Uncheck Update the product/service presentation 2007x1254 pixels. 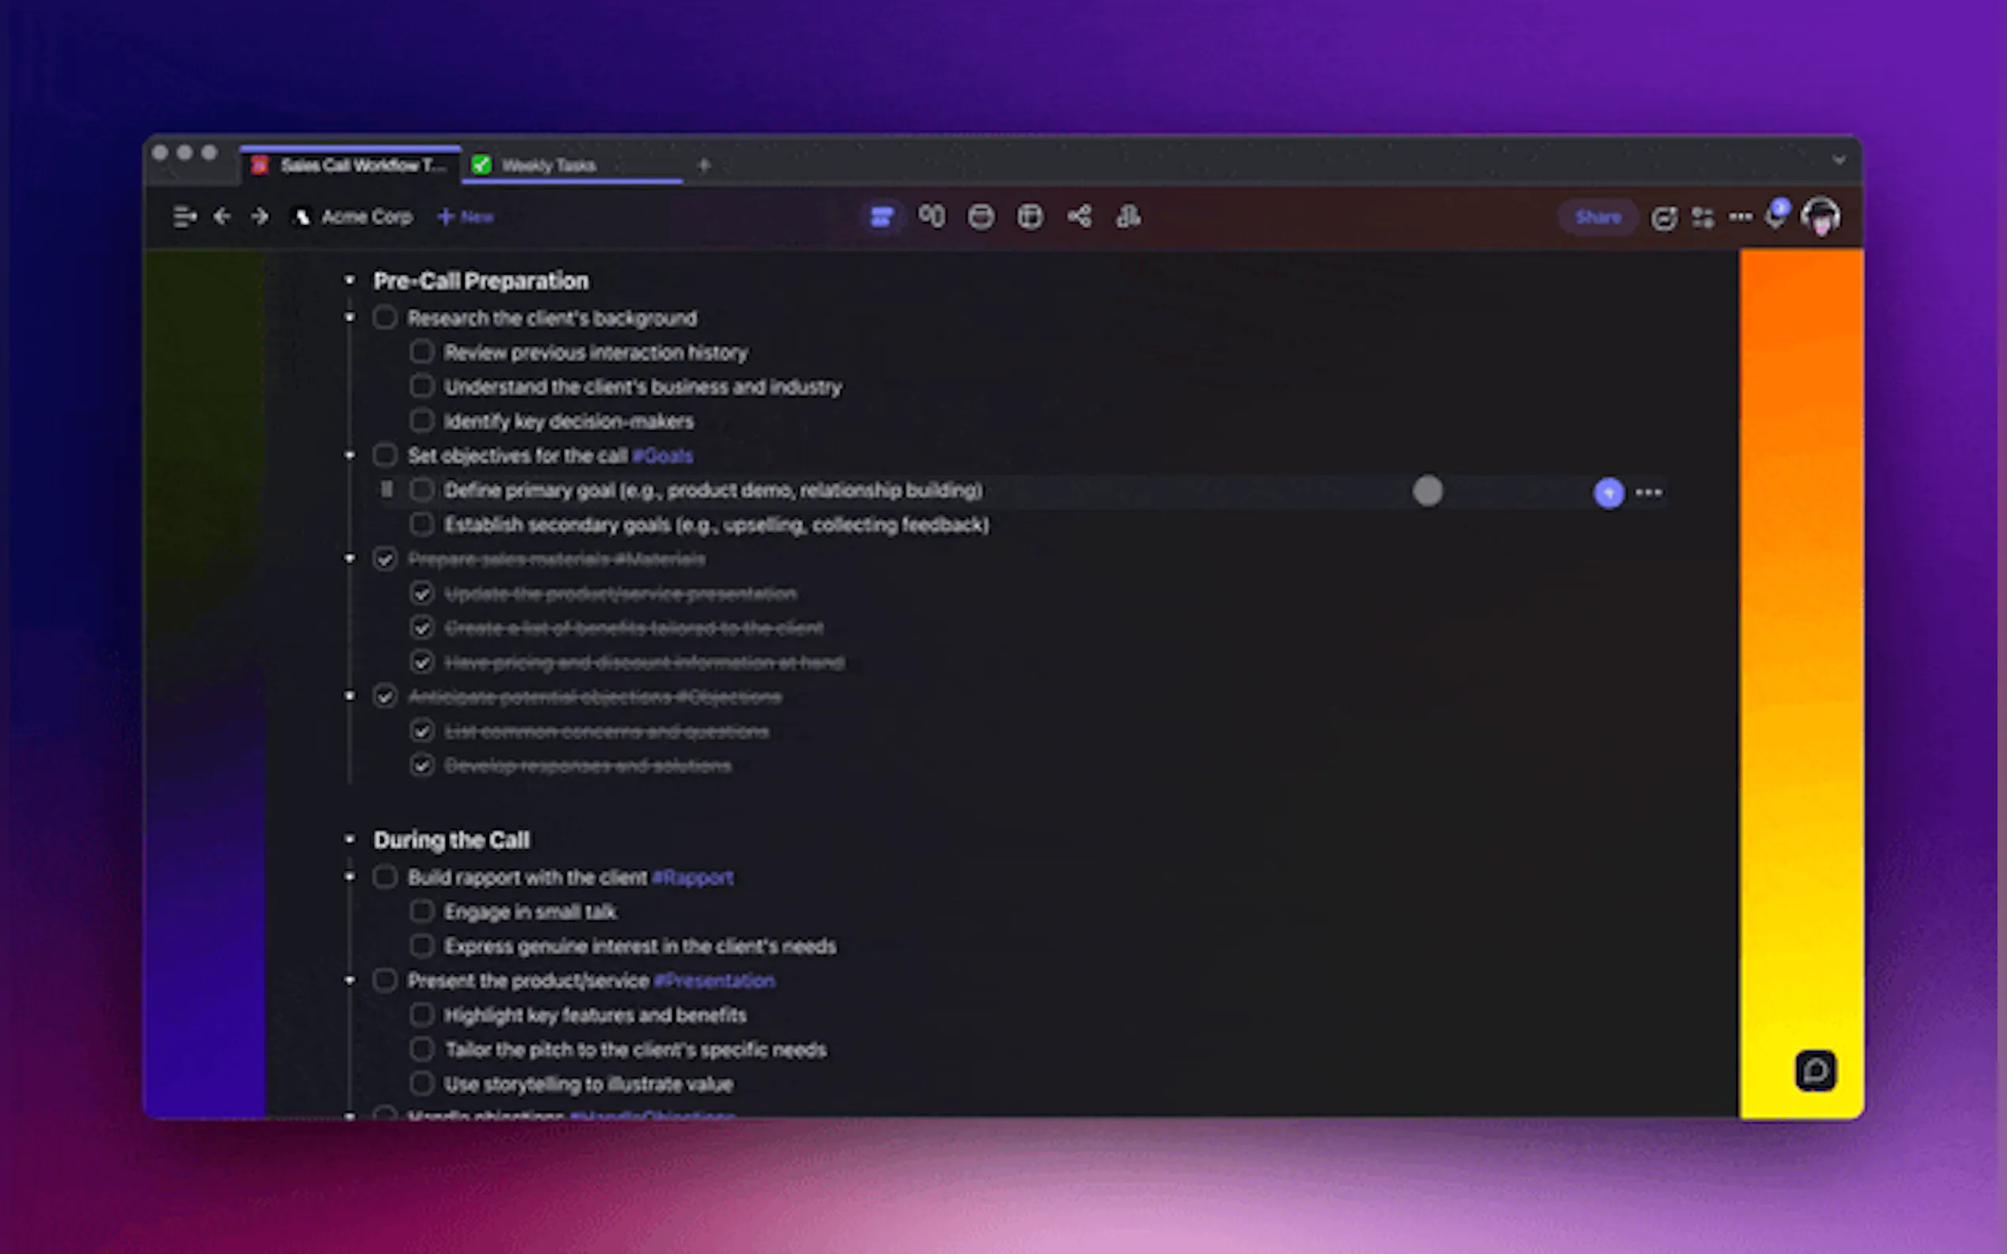point(421,593)
